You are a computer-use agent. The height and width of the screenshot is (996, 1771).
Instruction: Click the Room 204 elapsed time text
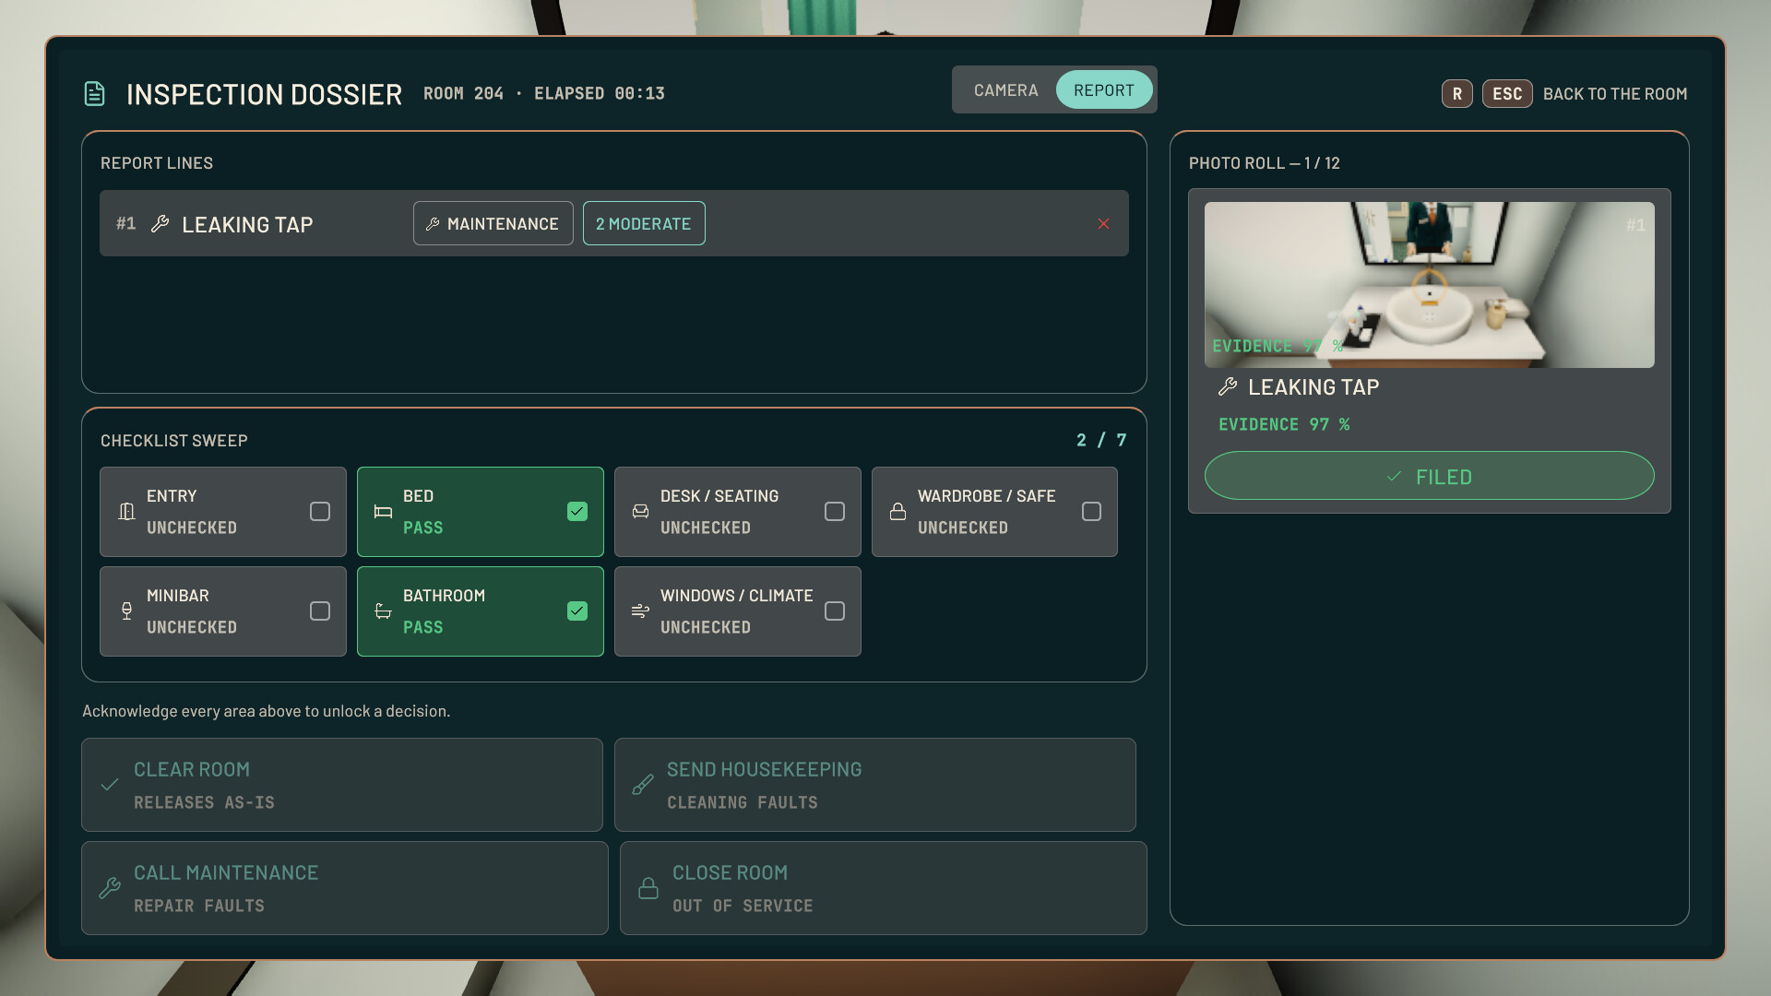pos(544,93)
